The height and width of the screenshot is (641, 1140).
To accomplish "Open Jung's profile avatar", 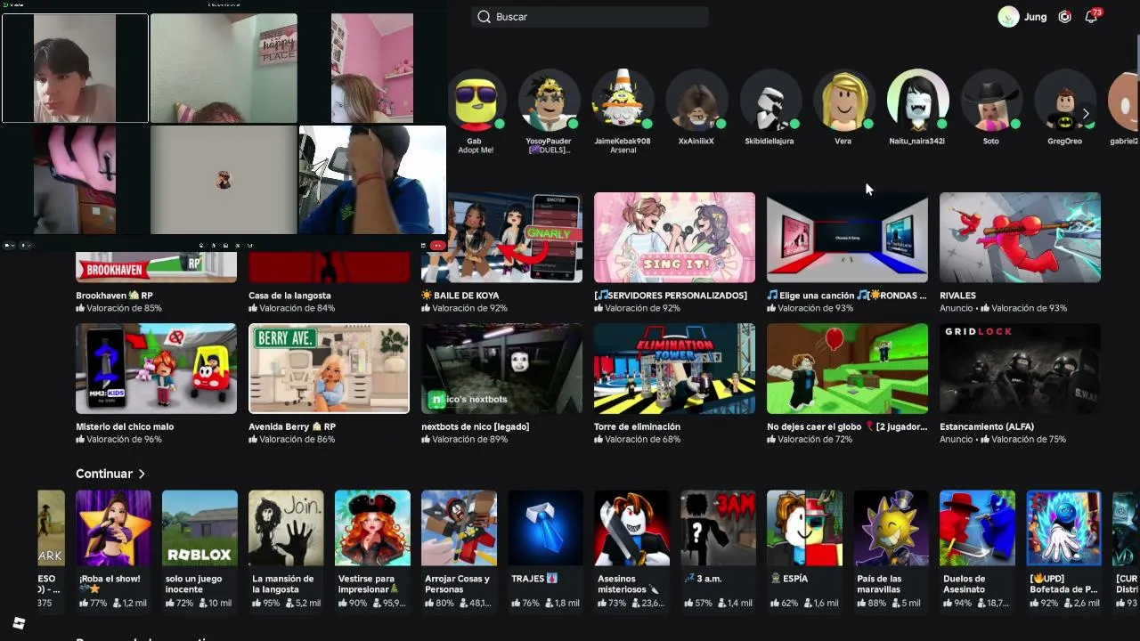I will pos(1008,17).
